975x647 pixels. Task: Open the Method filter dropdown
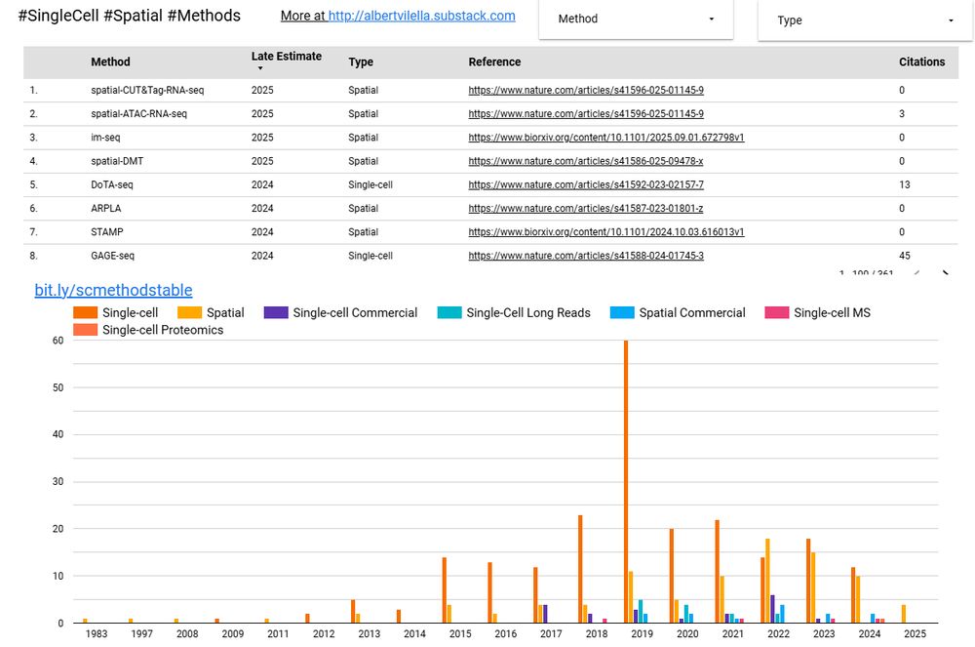pyautogui.click(x=636, y=20)
